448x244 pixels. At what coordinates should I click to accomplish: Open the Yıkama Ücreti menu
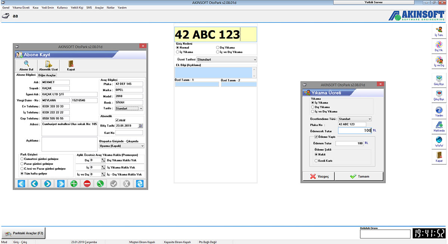point(21,7)
